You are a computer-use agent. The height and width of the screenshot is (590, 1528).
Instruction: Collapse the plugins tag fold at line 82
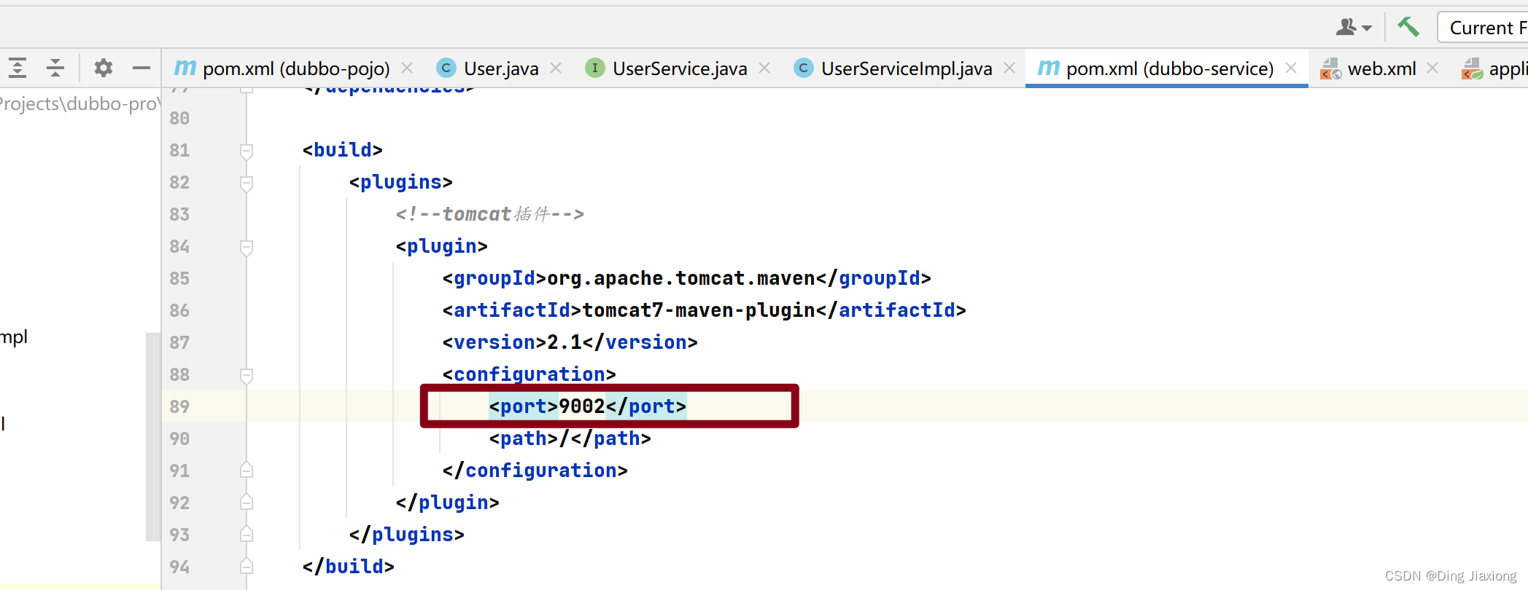pyautogui.click(x=247, y=183)
